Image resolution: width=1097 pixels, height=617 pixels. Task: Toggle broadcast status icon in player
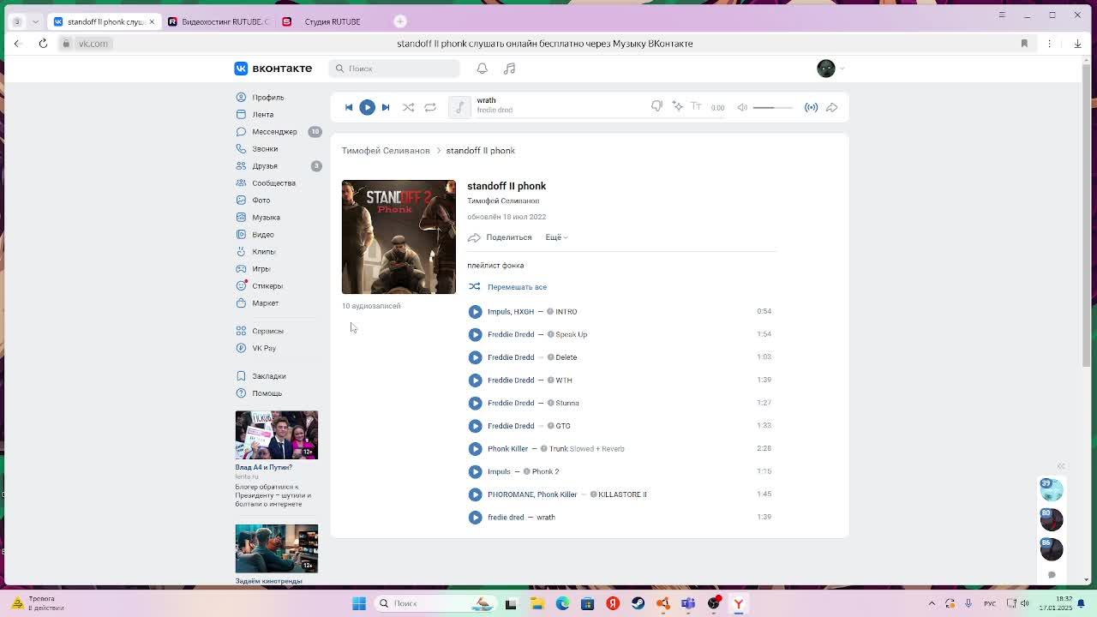[811, 107]
